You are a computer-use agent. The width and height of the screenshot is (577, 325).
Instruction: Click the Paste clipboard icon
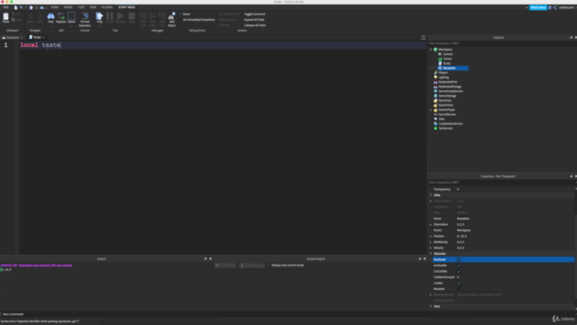pos(6,16)
